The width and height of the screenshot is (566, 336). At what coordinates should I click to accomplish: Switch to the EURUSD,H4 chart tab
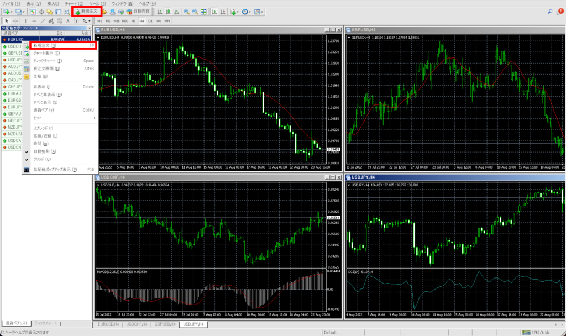coord(109,324)
